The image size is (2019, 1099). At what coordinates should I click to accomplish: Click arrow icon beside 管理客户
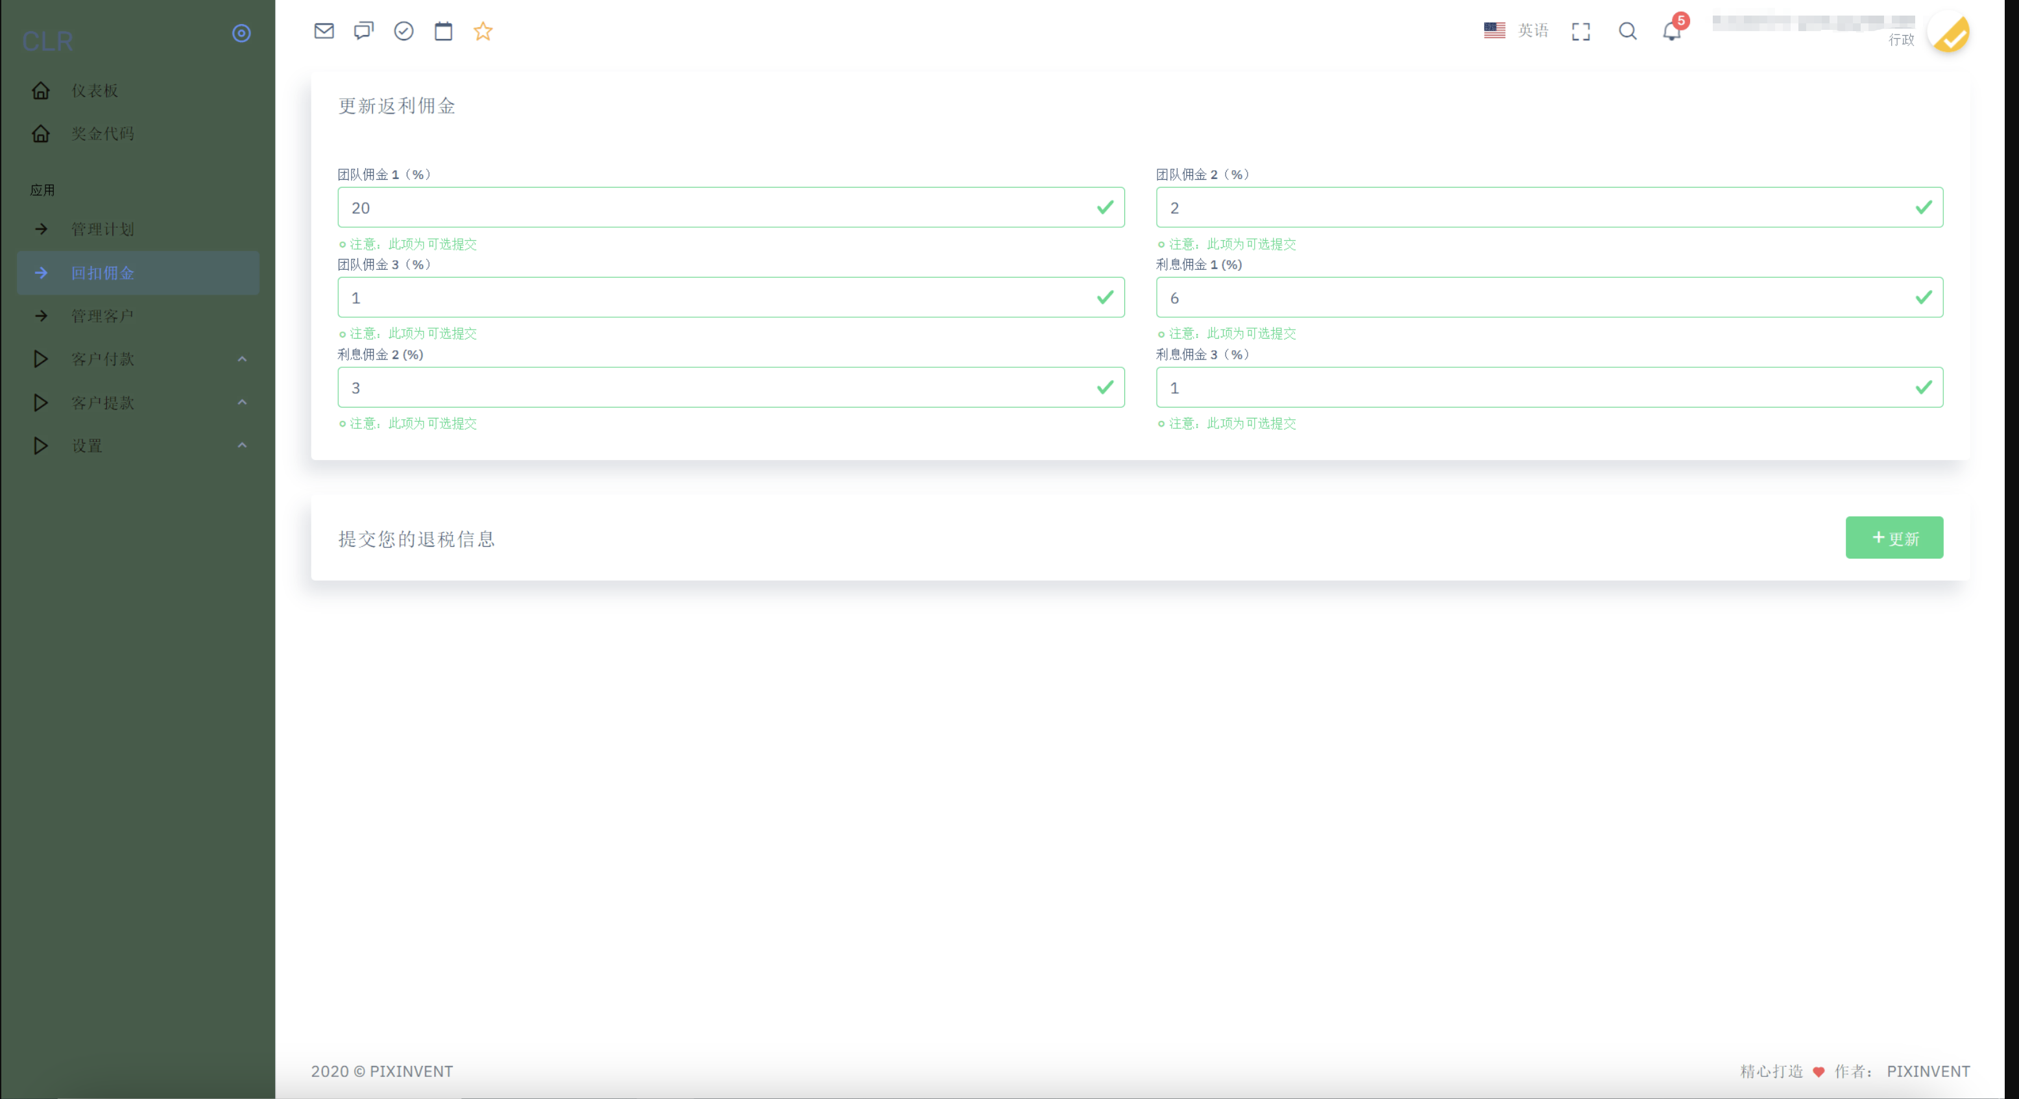tap(42, 316)
